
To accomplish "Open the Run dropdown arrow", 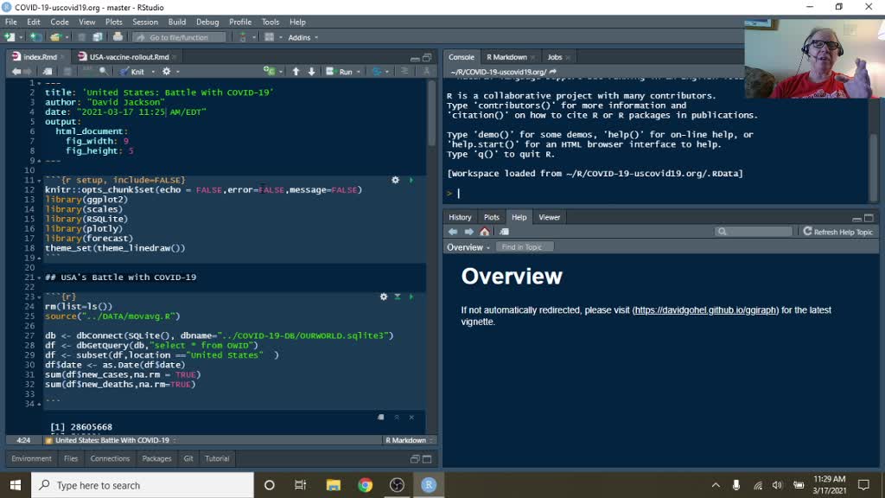I will 359,72.
